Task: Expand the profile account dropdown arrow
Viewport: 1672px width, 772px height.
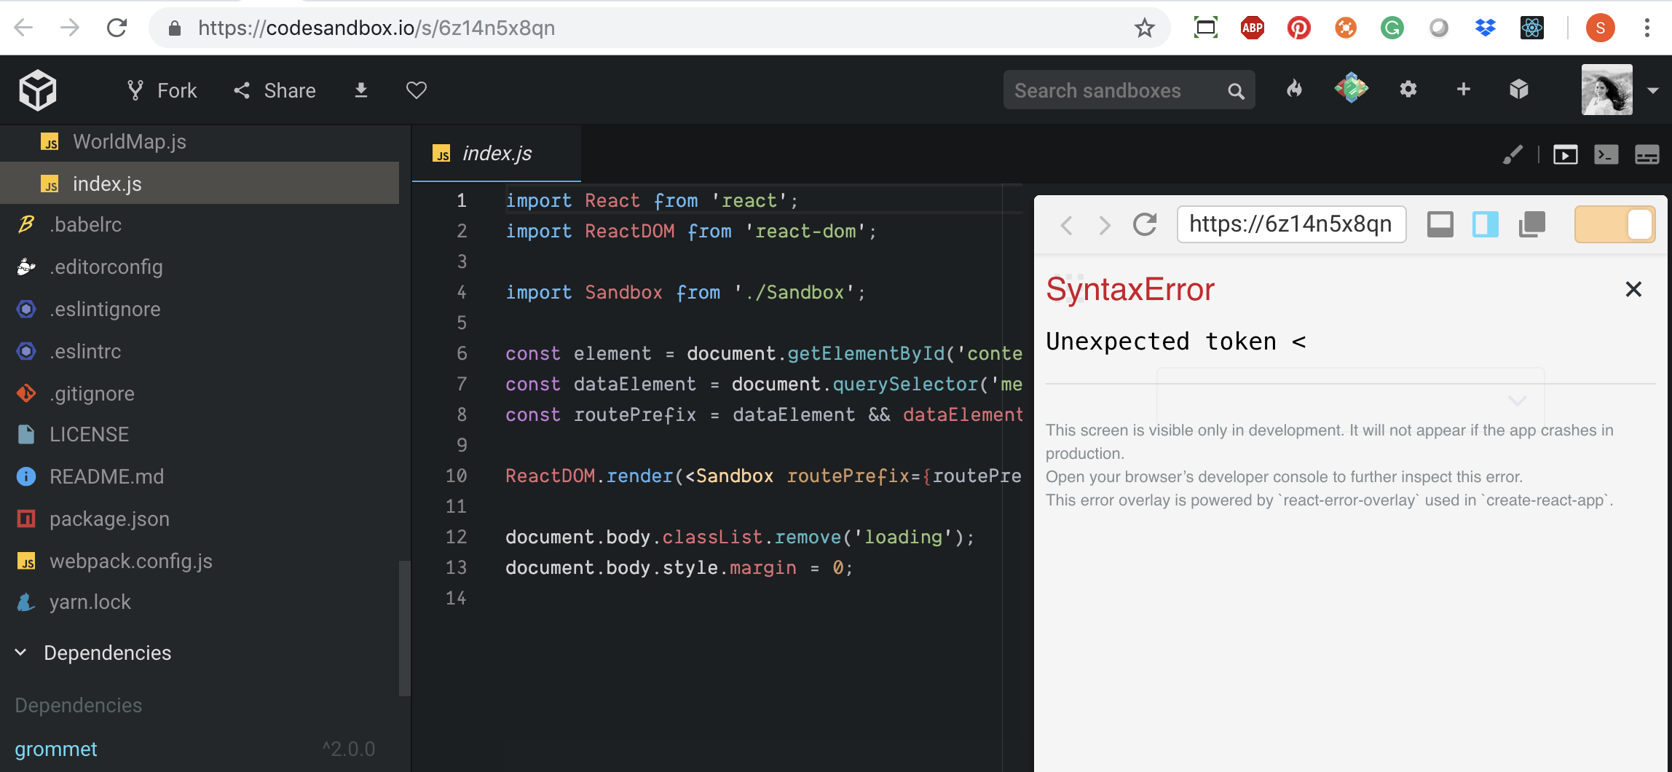Action: click(1652, 90)
